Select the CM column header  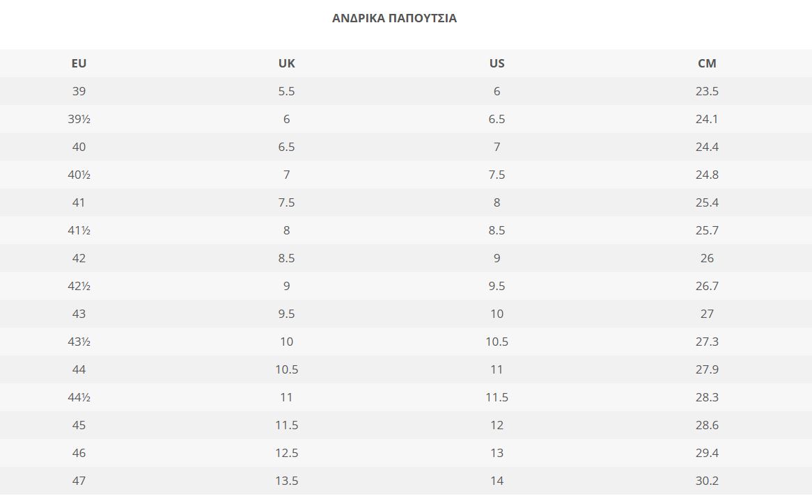707,63
